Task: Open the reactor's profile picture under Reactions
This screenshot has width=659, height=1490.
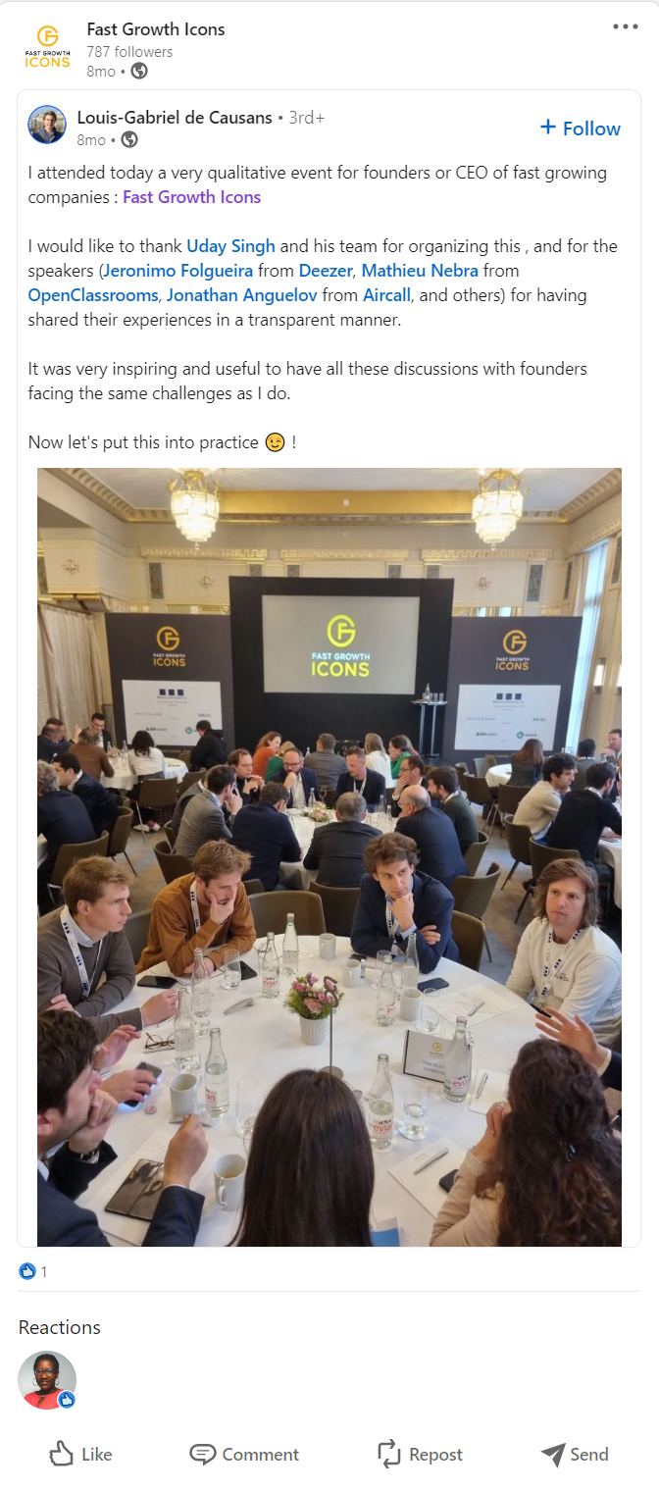Action: click(47, 1380)
